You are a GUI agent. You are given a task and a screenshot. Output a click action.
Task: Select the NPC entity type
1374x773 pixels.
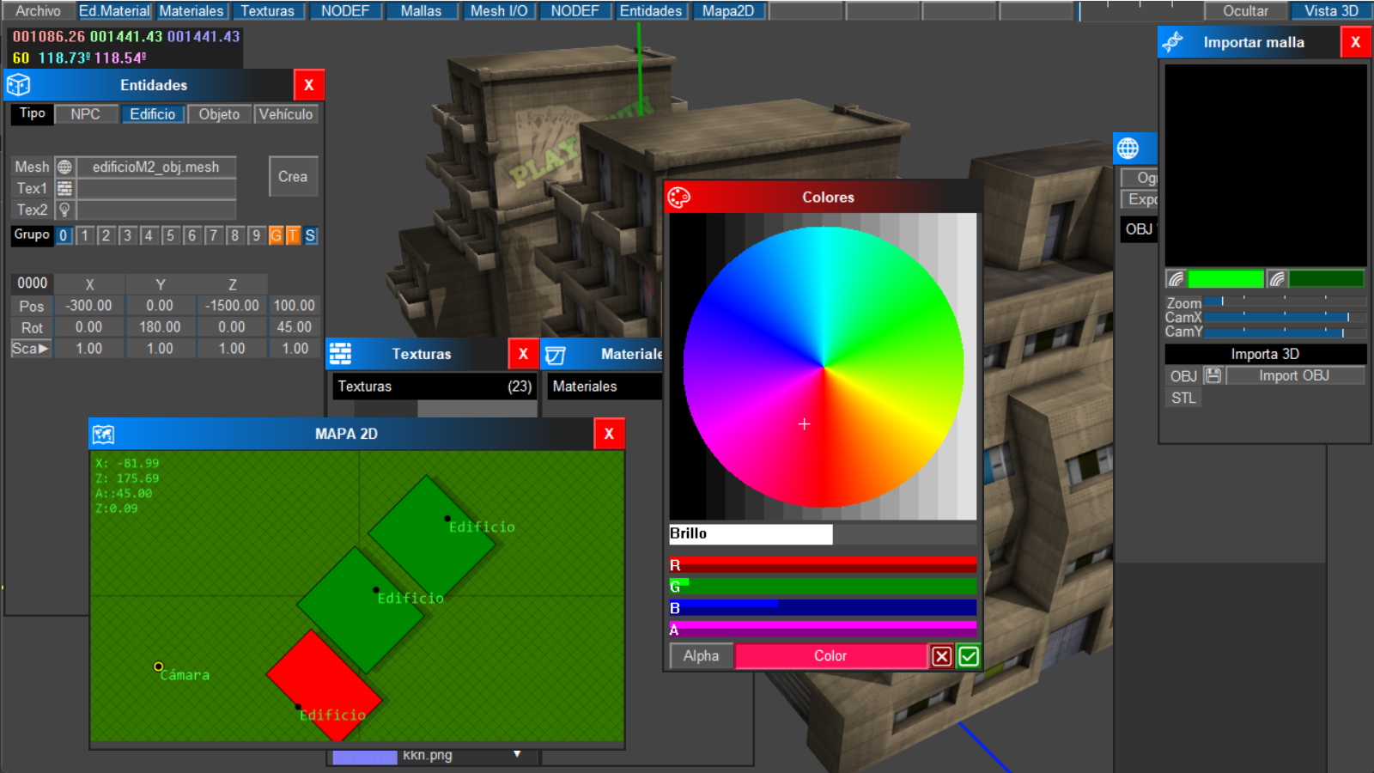tap(85, 114)
